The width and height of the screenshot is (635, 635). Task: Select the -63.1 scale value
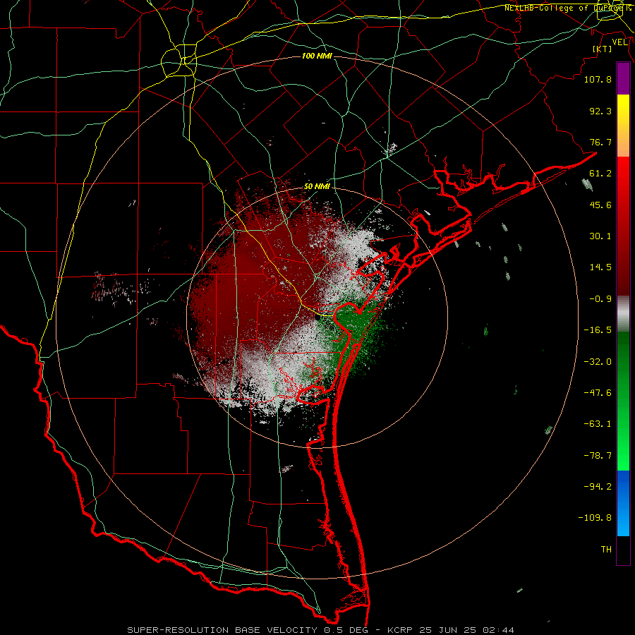pos(598,424)
